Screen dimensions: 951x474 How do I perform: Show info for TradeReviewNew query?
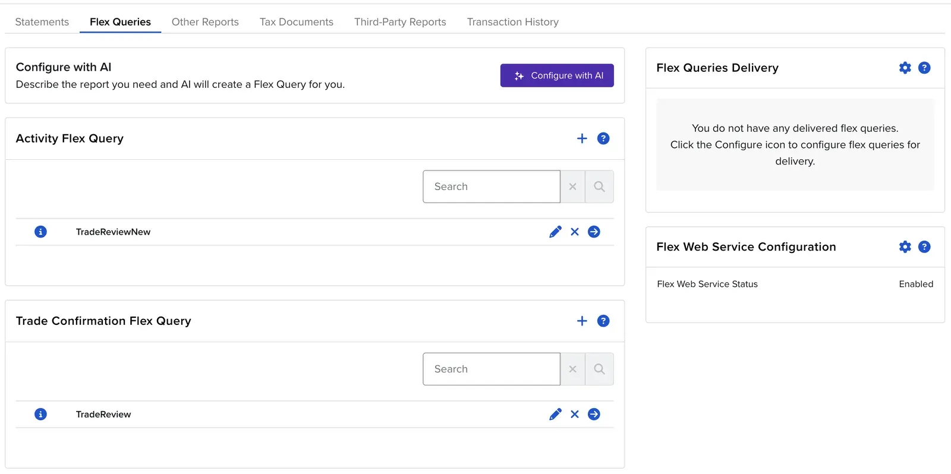[x=40, y=232]
